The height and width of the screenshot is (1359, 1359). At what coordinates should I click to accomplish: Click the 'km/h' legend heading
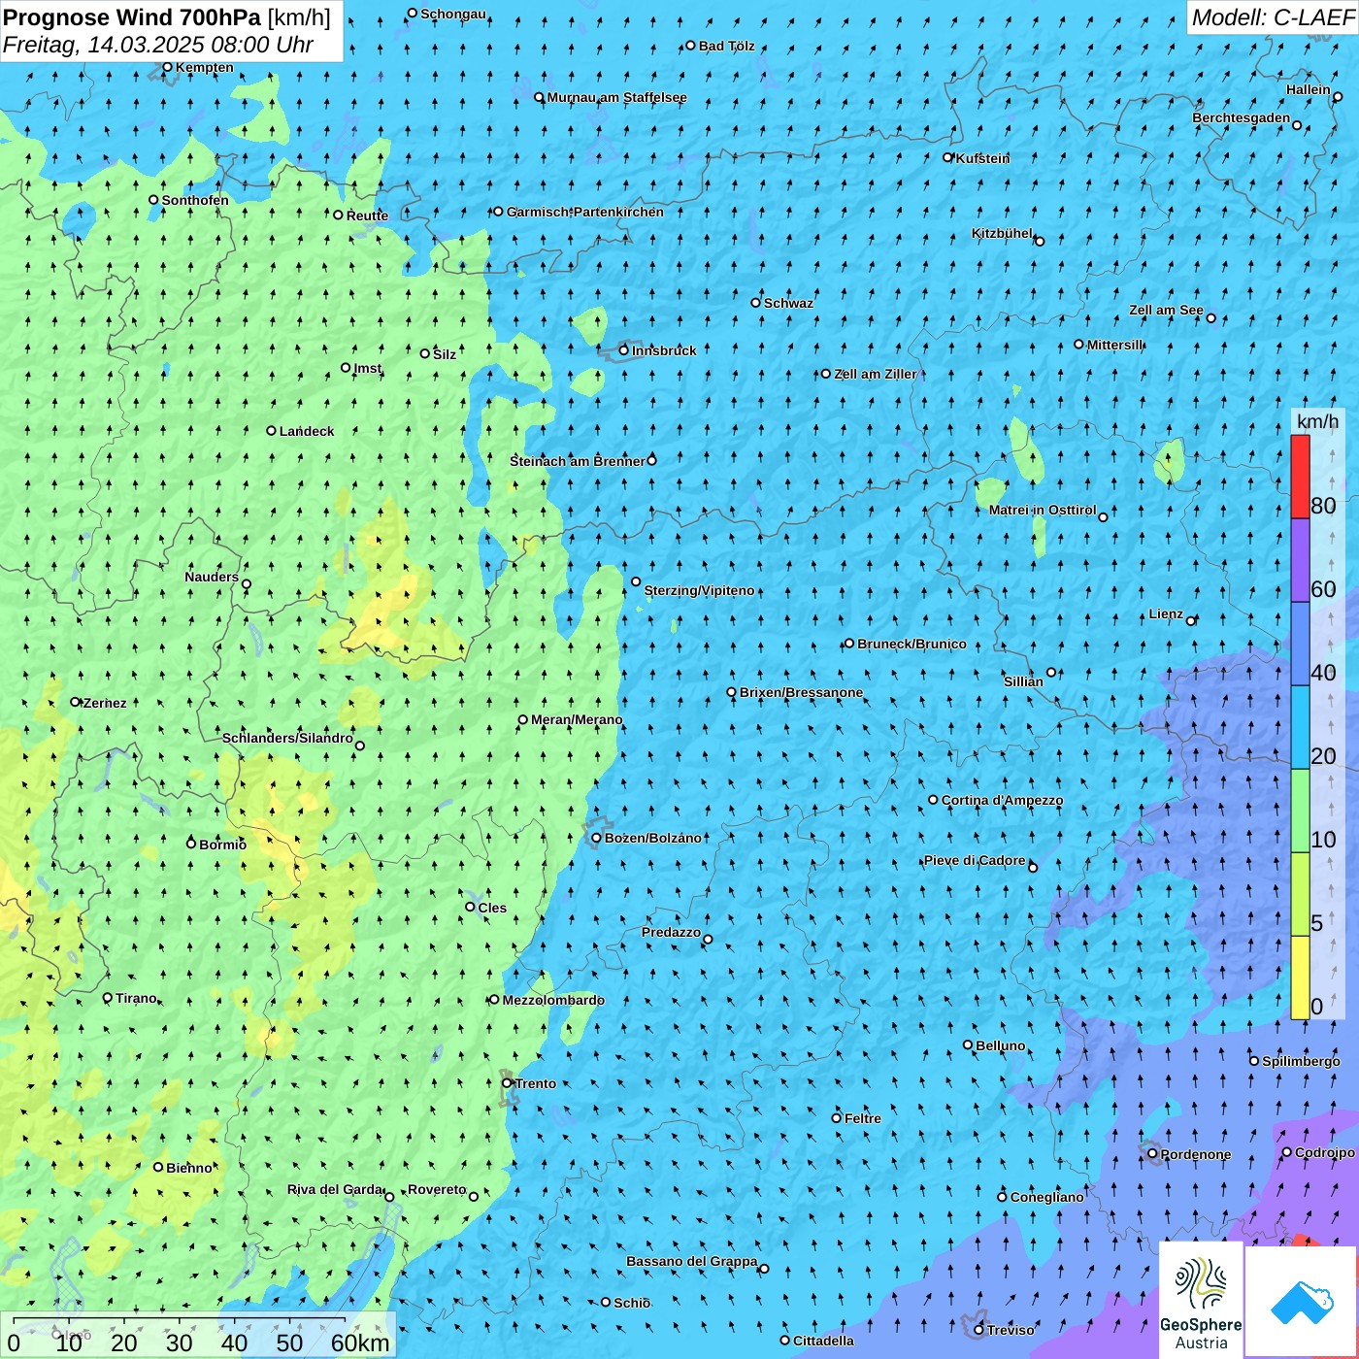click(x=1318, y=421)
